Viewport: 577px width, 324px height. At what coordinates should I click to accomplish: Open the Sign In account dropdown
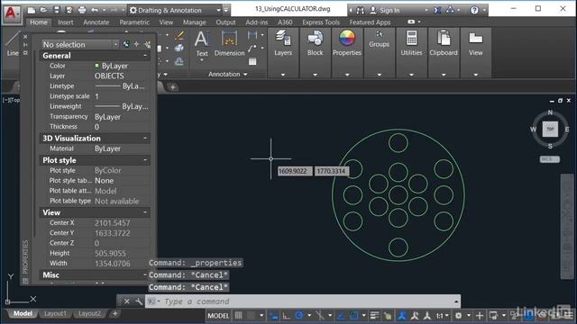[x=399, y=10]
